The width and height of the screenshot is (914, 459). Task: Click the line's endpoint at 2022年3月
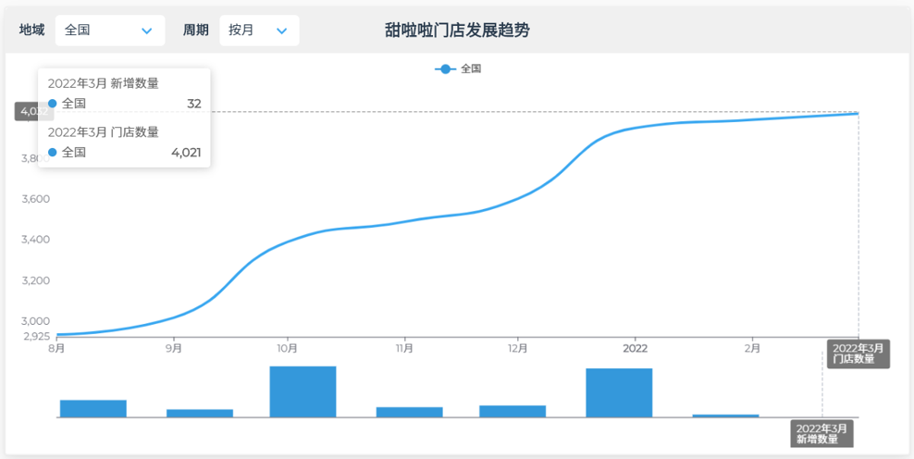click(858, 113)
